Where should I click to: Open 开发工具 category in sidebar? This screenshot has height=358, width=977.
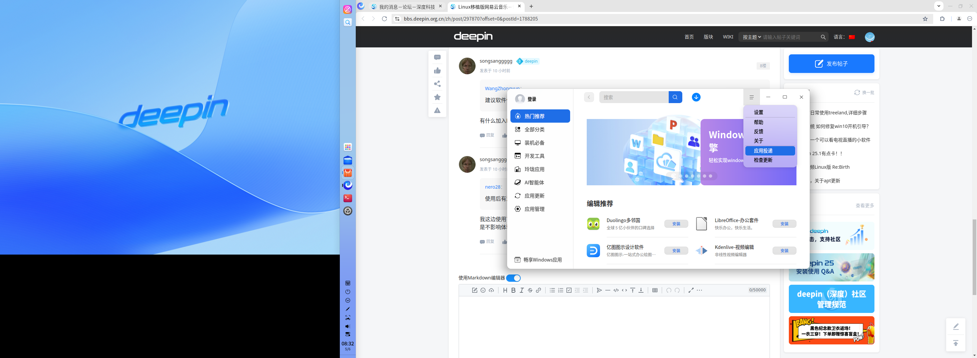[540, 156]
